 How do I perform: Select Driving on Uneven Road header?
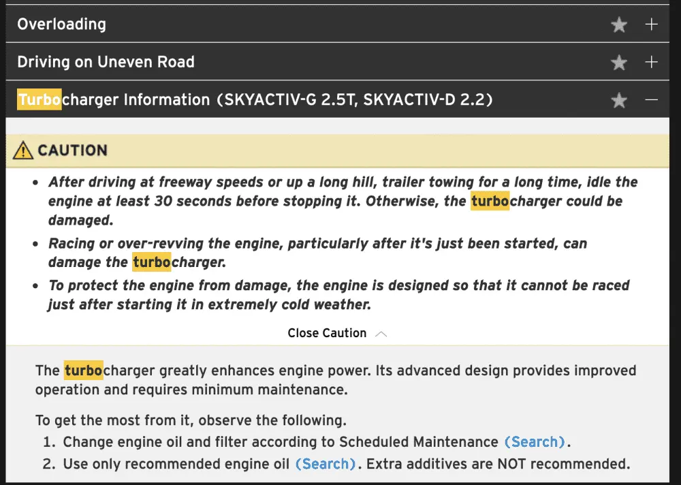point(338,62)
